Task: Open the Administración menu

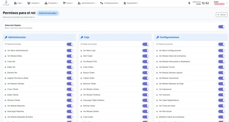Action: (86, 3)
